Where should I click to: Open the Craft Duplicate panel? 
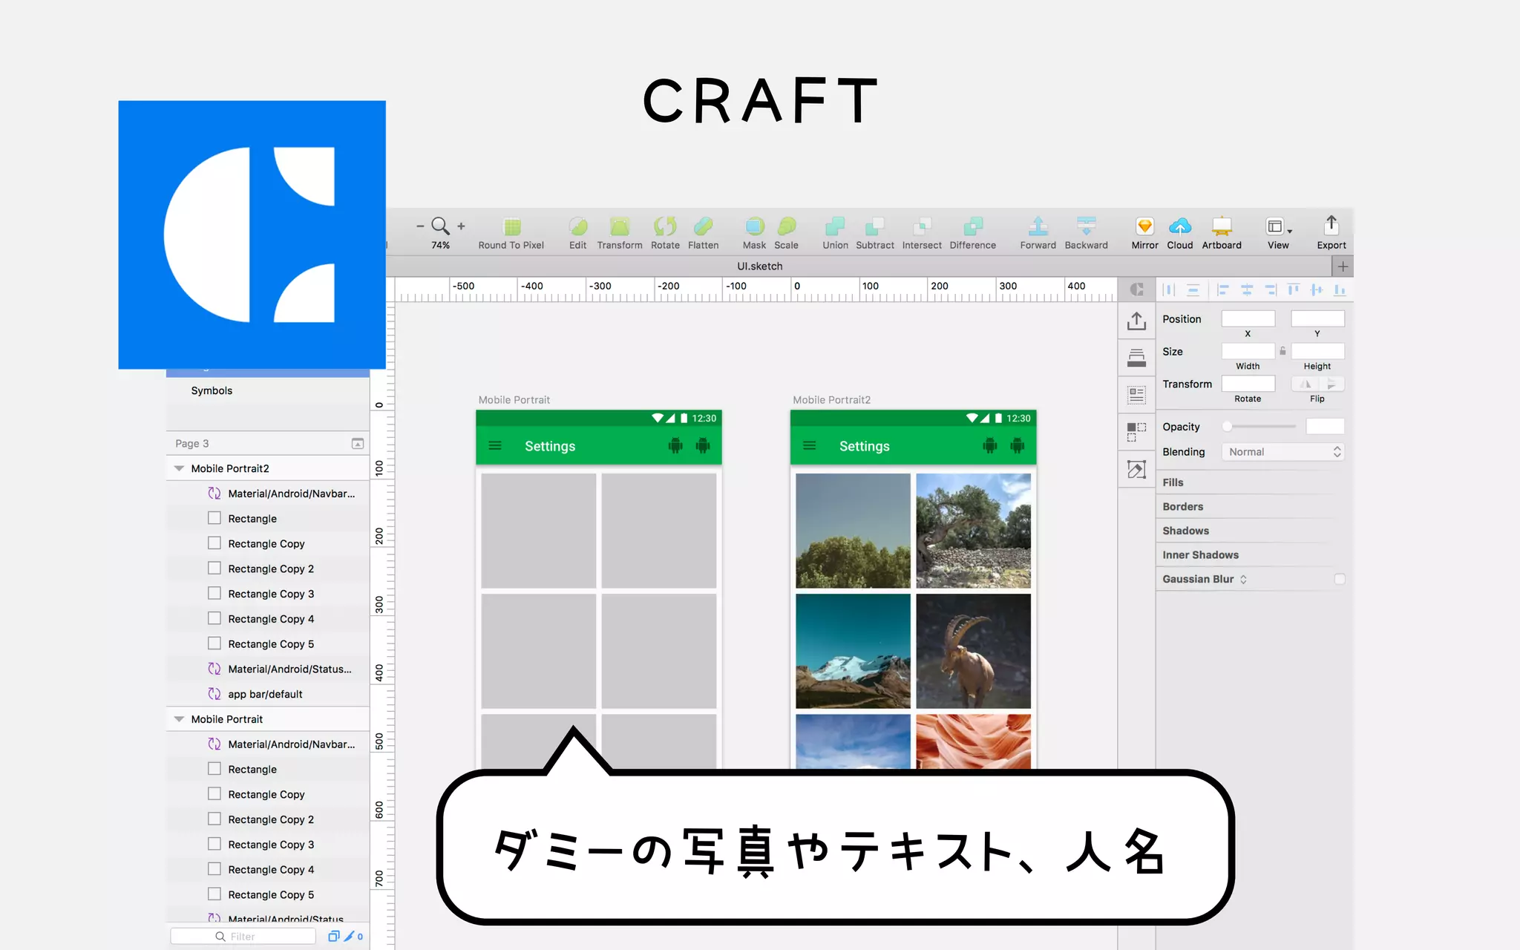(1136, 432)
